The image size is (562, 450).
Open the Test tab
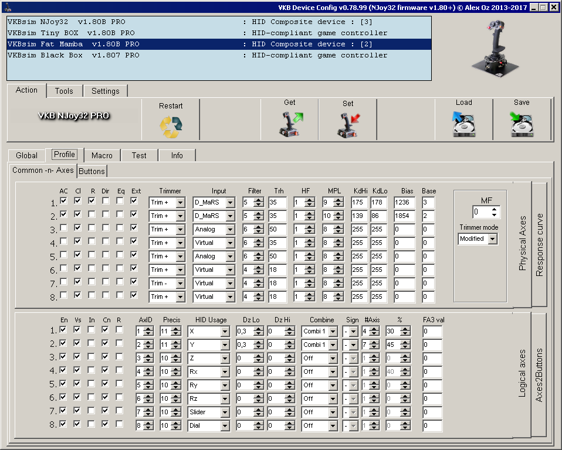coord(139,155)
